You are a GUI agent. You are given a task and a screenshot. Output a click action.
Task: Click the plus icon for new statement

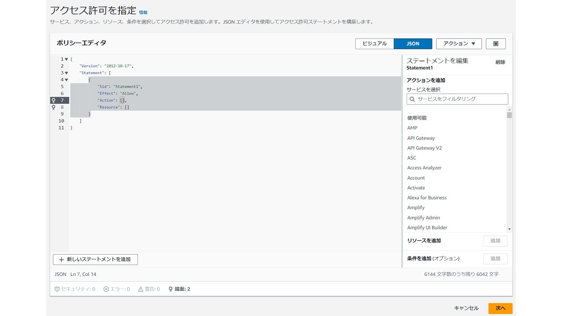coord(61,259)
